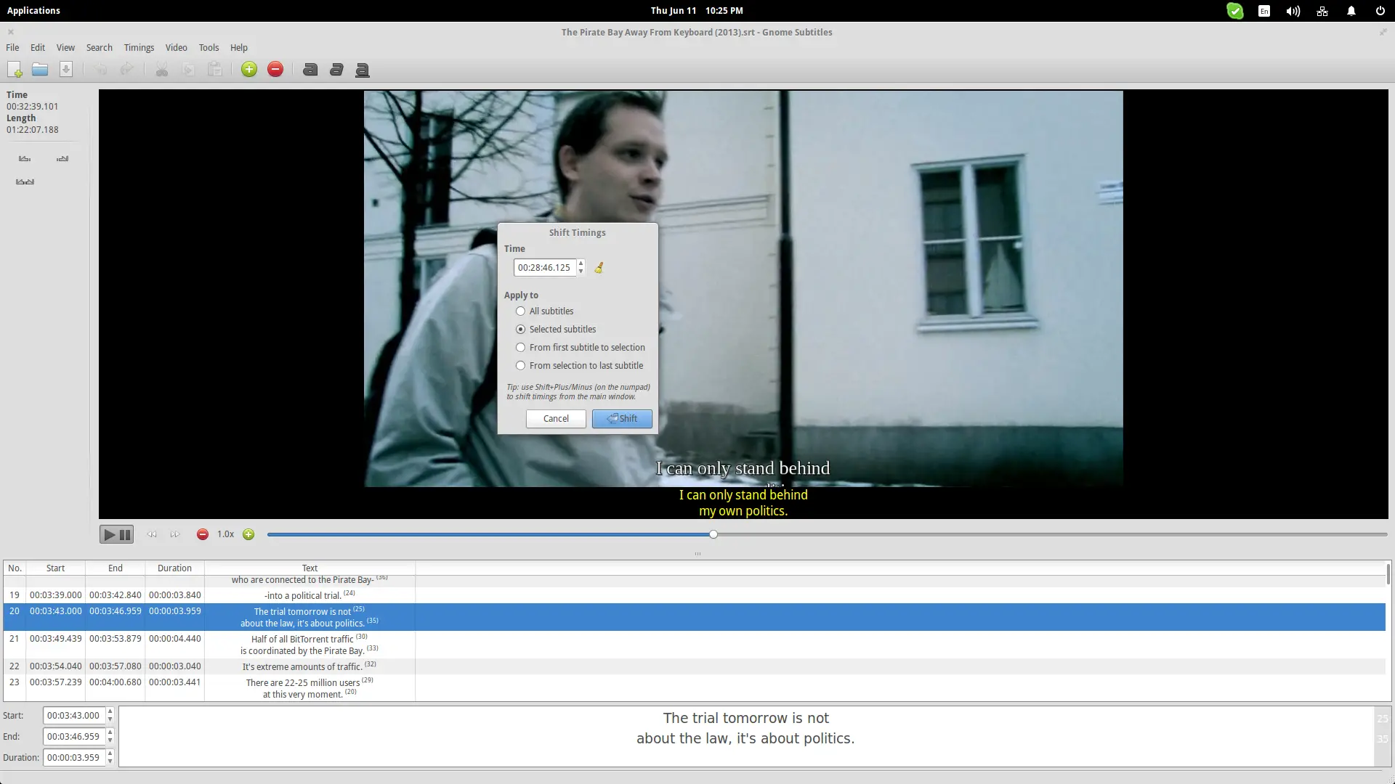The image size is (1395, 784).
Task: Copy the selected subtitle
Action: (x=188, y=70)
